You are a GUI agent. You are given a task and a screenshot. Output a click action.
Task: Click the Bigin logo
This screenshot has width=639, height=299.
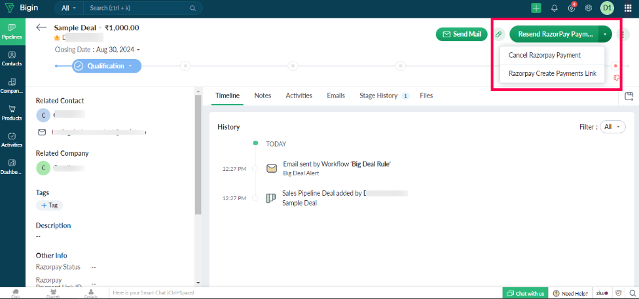21,8
